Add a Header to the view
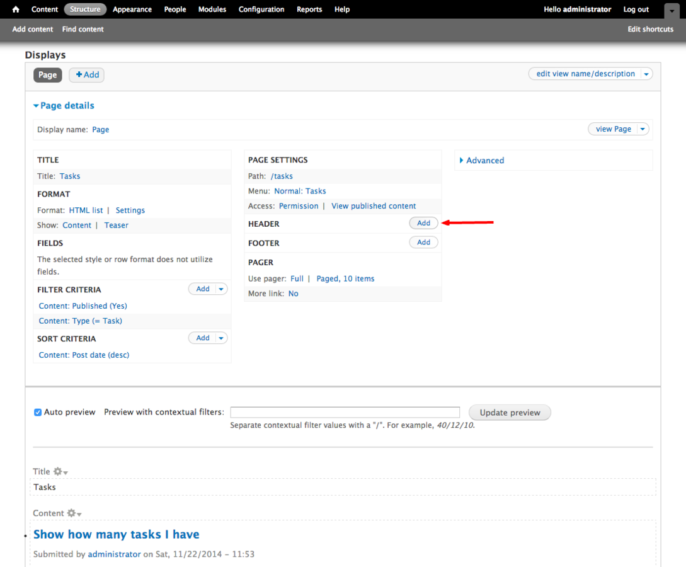Screen dimensions: 686x567 pyautogui.click(x=423, y=223)
